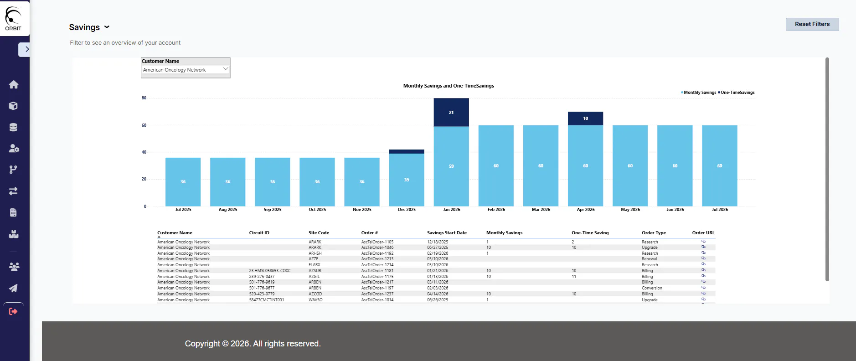Open order link for AscTelOrder-1192 row
The image size is (856, 361).
click(703, 253)
